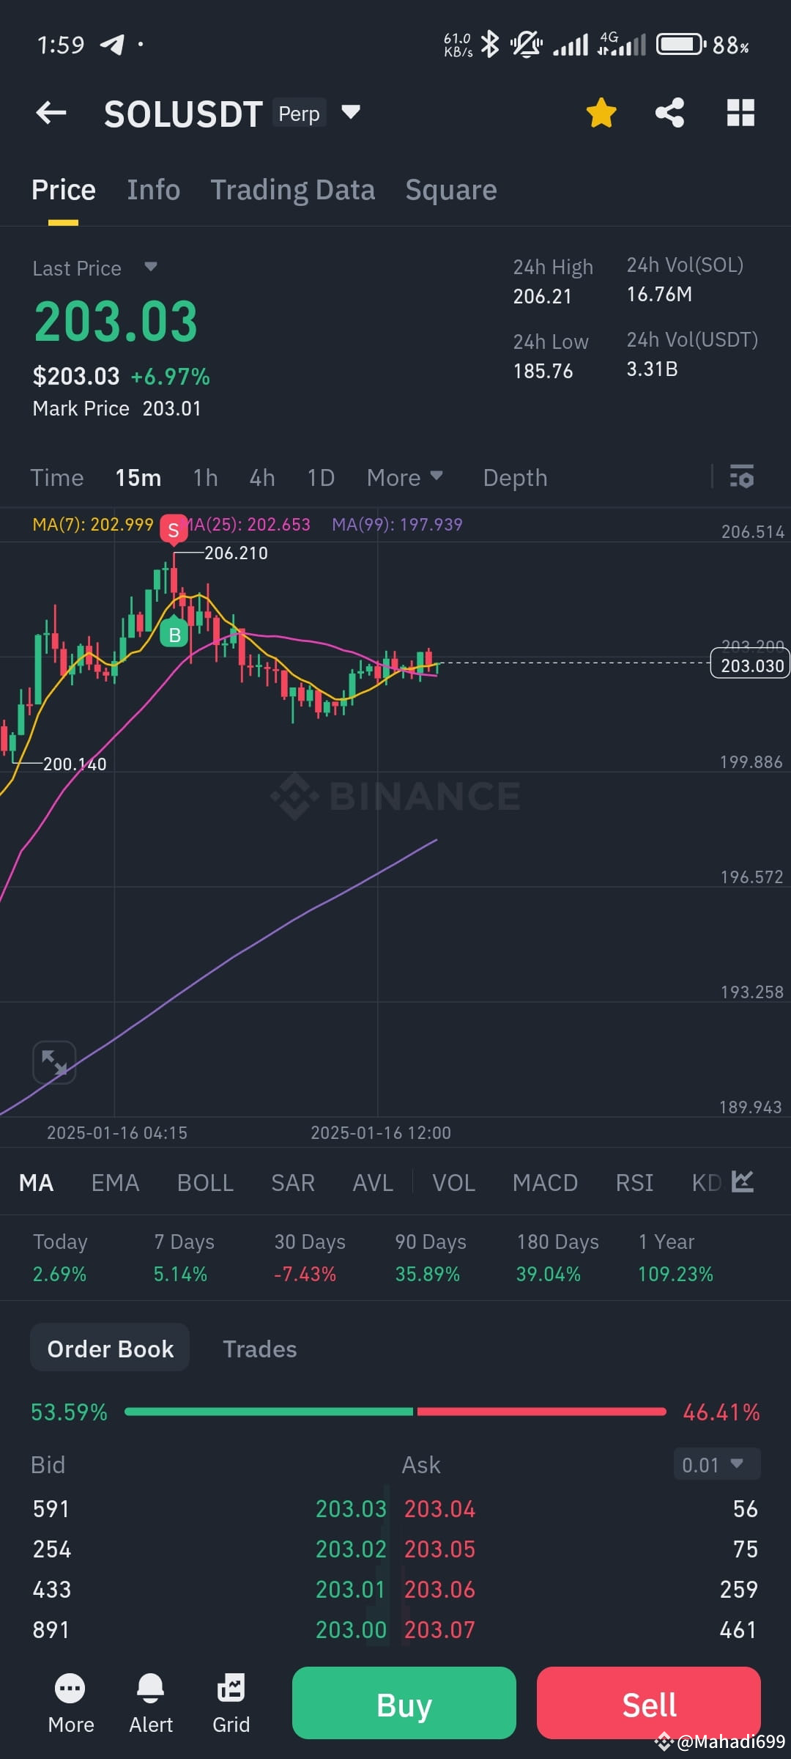Tap the bid/ask ratio bar
791x1759 pixels.
[x=395, y=1412]
